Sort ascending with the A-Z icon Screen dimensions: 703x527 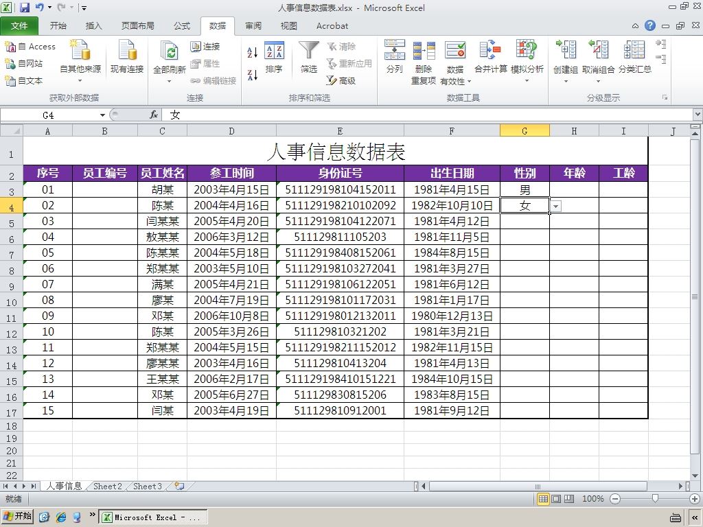coord(253,52)
